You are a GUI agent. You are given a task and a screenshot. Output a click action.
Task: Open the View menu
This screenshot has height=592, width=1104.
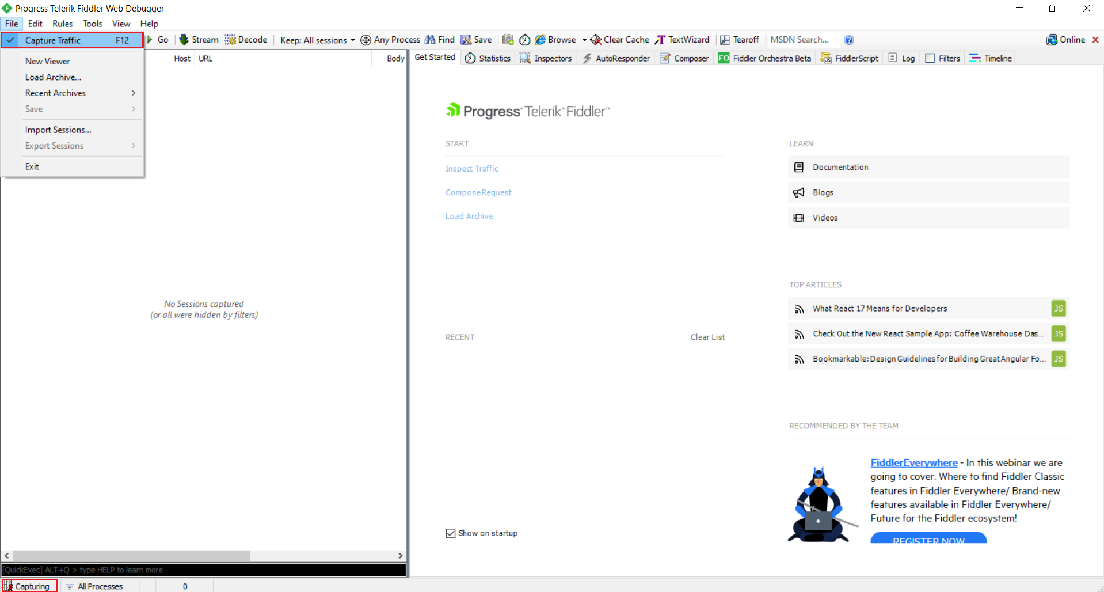click(121, 24)
